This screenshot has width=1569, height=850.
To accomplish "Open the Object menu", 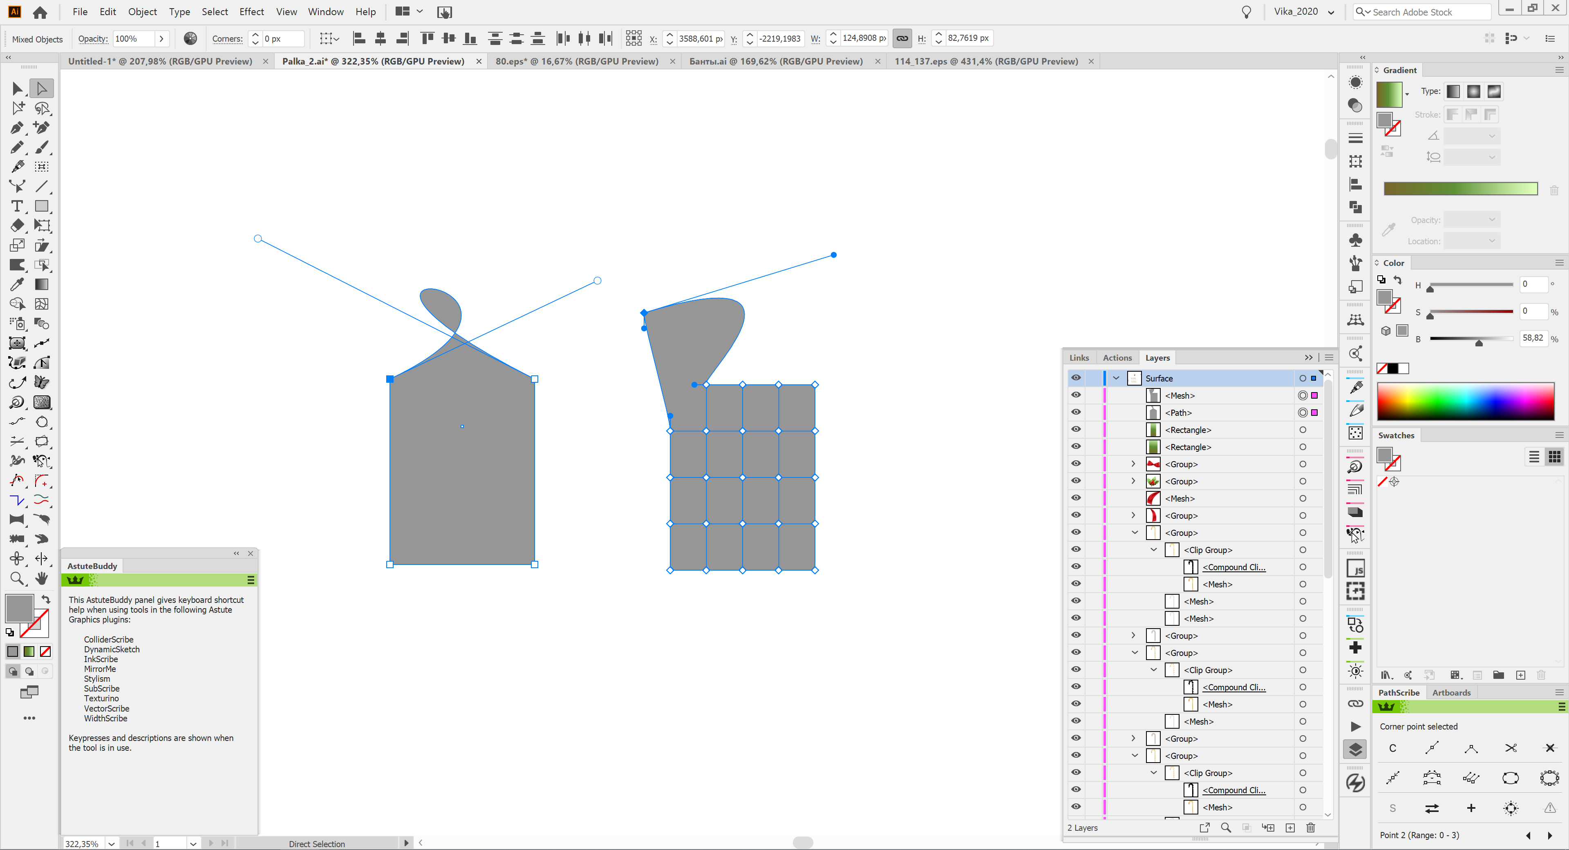I will [143, 11].
